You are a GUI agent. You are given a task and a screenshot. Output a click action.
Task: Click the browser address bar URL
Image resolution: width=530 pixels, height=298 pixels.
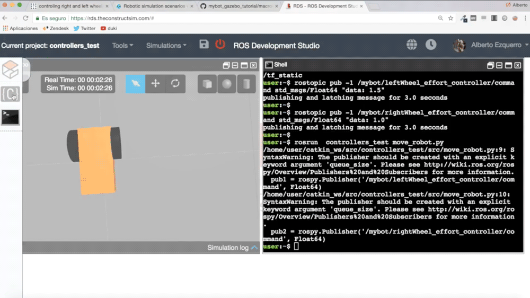point(112,18)
